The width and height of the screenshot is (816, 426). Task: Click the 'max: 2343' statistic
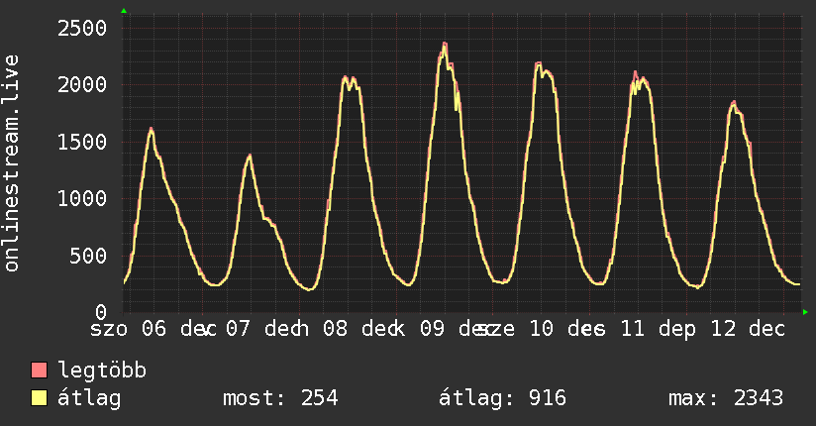coord(727,398)
